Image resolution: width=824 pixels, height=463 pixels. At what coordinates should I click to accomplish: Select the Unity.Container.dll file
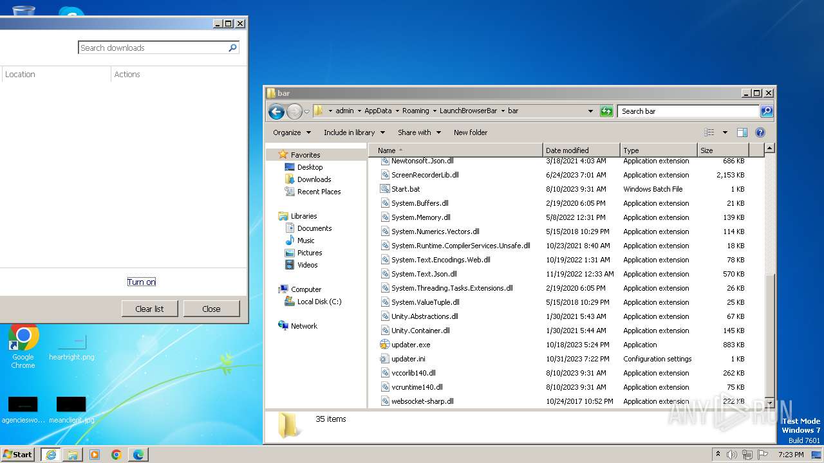pyautogui.click(x=420, y=331)
